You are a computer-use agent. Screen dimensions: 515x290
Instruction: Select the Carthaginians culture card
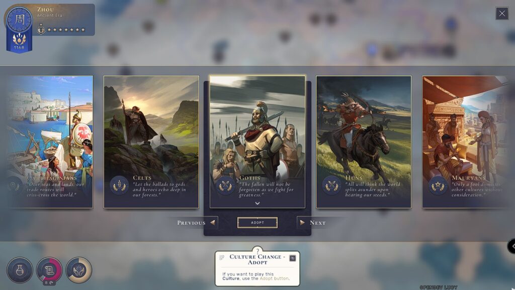point(50,142)
